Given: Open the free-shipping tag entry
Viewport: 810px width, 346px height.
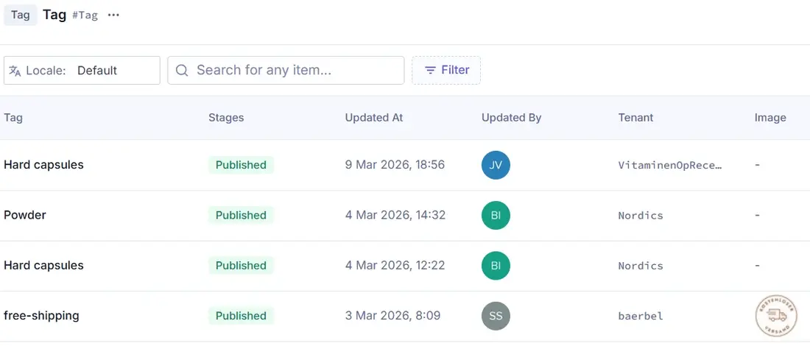Looking at the screenshot, I should pyautogui.click(x=41, y=316).
